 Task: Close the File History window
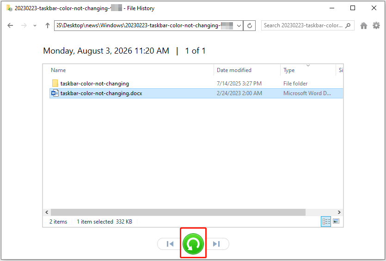tap(374, 8)
